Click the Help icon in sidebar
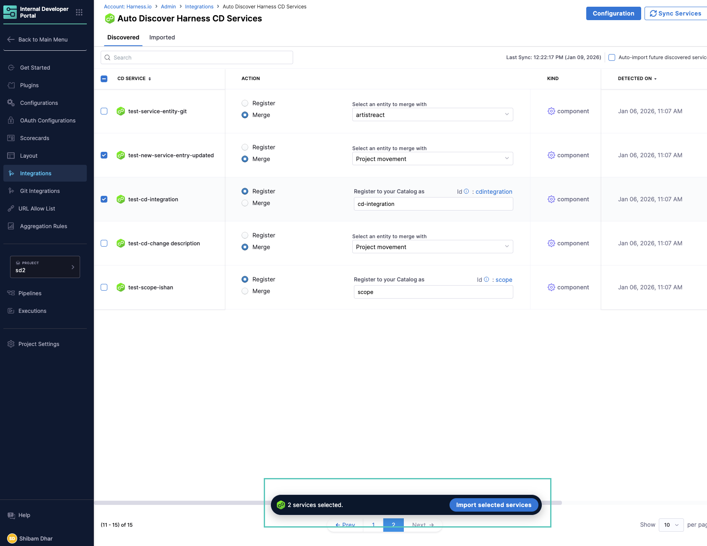The width and height of the screenshot is (707, 546). coord(11,515)
